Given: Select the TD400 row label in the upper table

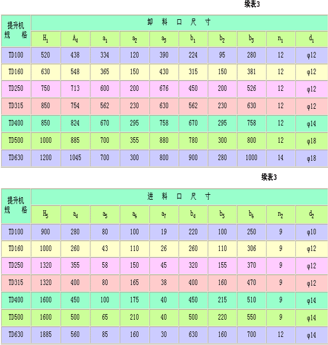Looking at the screenshot, I should click(16, 123).
